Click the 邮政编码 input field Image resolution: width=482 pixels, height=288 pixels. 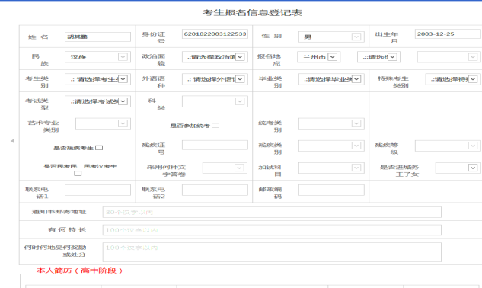[331, 190]
